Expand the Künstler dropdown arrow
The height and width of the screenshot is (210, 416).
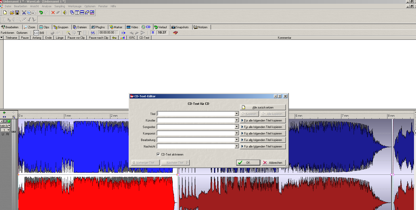(237, 120)
